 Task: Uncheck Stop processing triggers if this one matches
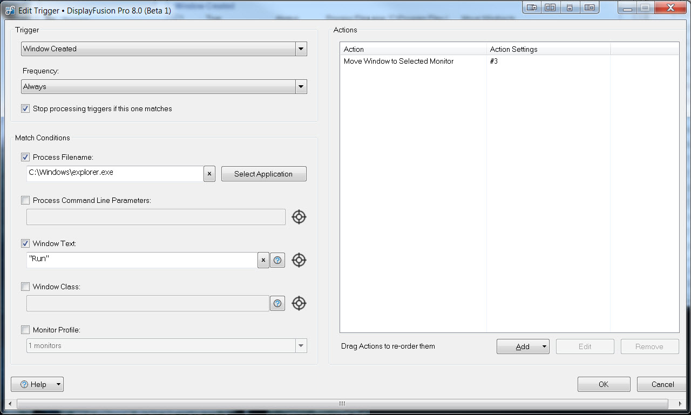25,108
